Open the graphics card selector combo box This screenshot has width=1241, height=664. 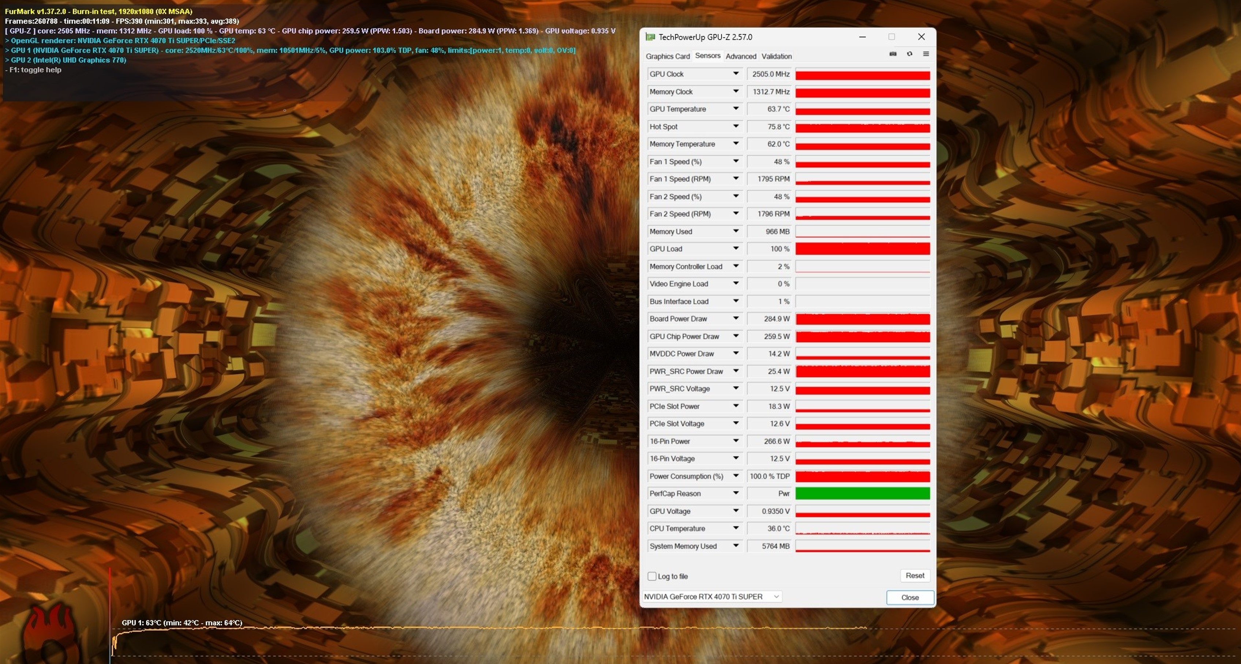point(712,597)
